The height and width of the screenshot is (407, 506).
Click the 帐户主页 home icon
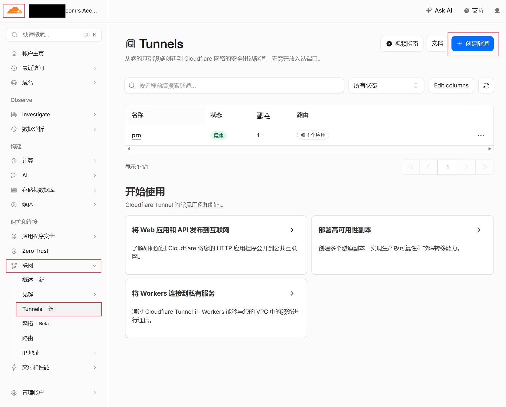click(x=14, y=53)
